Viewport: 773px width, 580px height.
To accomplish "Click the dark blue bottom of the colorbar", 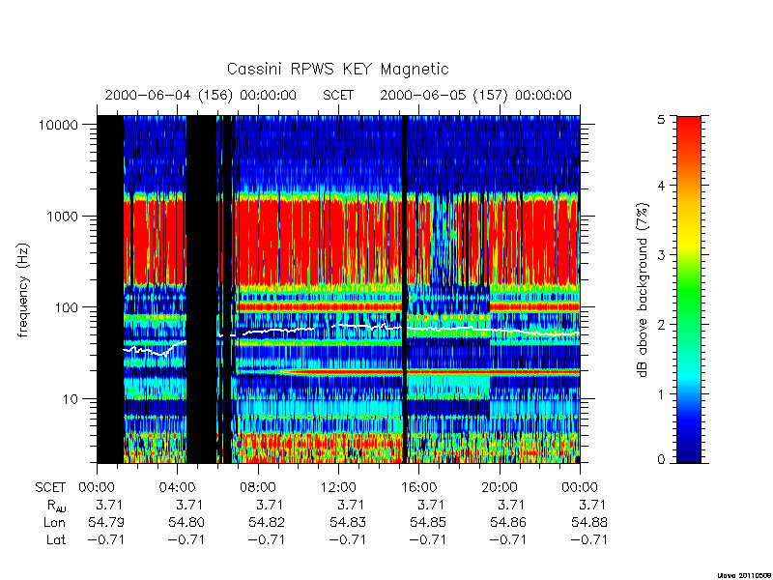I will [x=689, y=451].
